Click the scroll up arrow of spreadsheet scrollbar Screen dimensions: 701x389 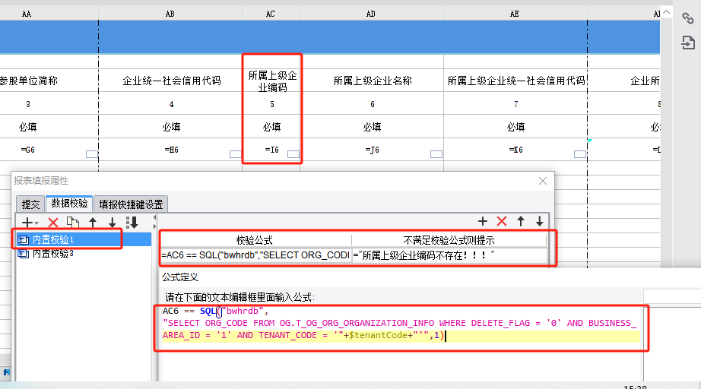click(x=666, y=12)
